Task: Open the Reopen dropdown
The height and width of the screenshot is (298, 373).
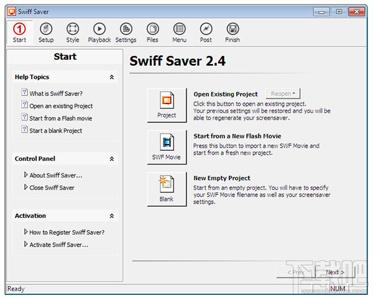Action: point(283,94)
